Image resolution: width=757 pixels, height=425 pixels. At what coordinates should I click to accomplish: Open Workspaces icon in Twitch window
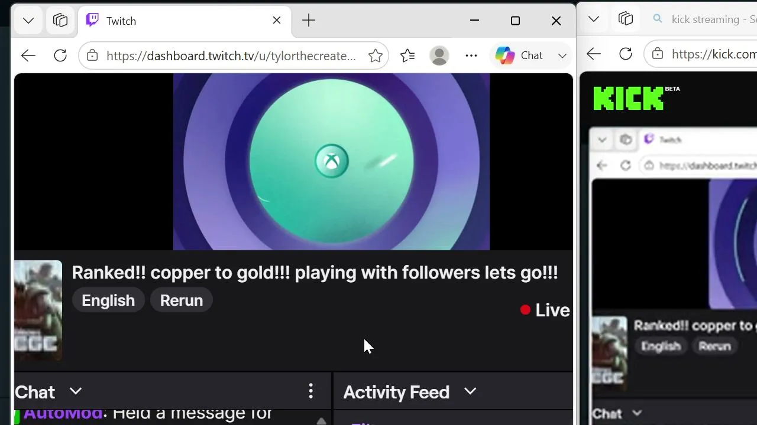click(x=60, y=21)
